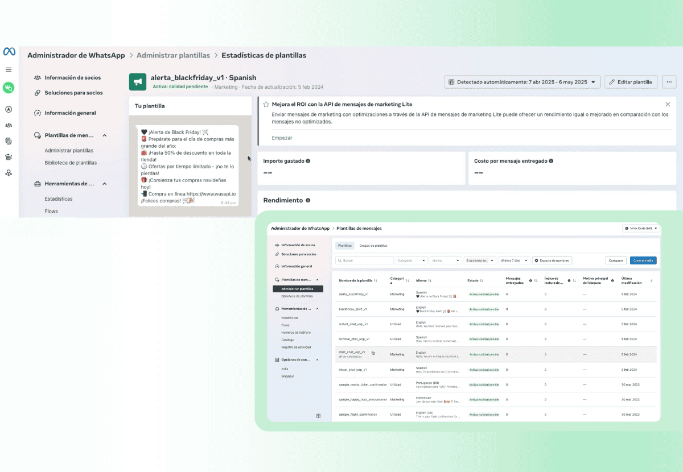This screenshot has height=472, width=683.
Task: Sort by Última modificación arrow
Action: [x=651, y=281]
